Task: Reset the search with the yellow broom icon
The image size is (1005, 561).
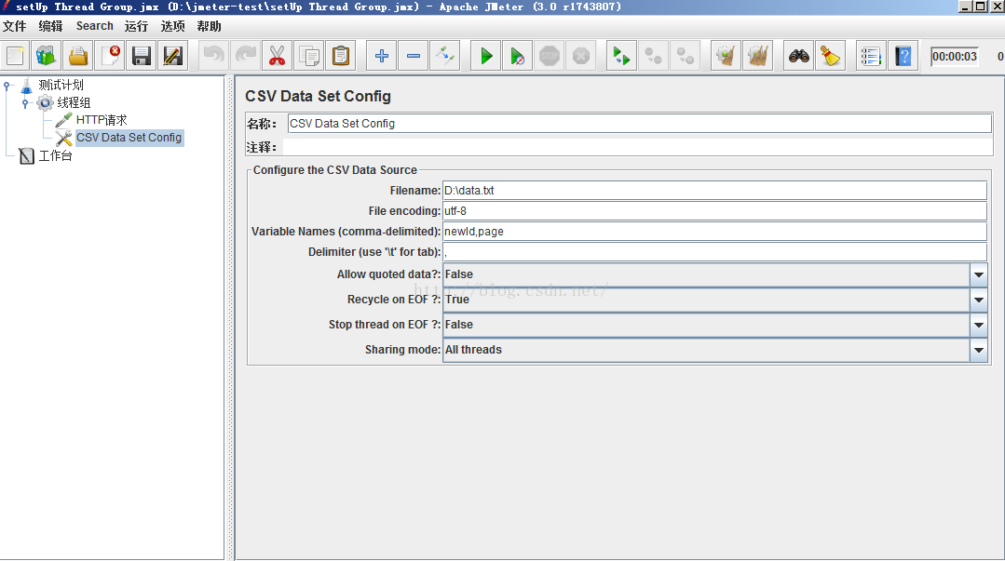Action: tap(831, 57)
